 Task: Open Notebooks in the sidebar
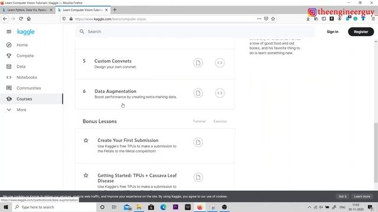27,77
